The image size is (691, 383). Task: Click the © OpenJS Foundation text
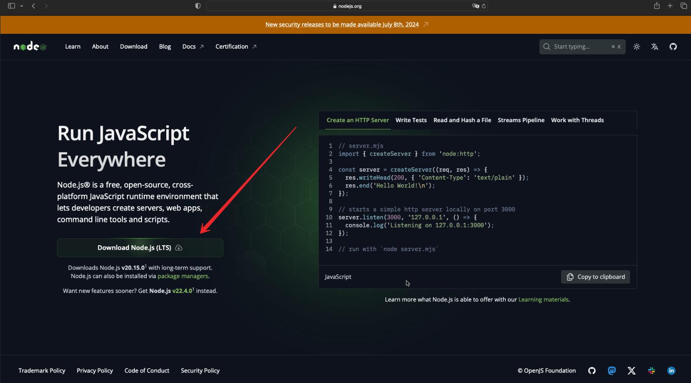tap(547, 371)
